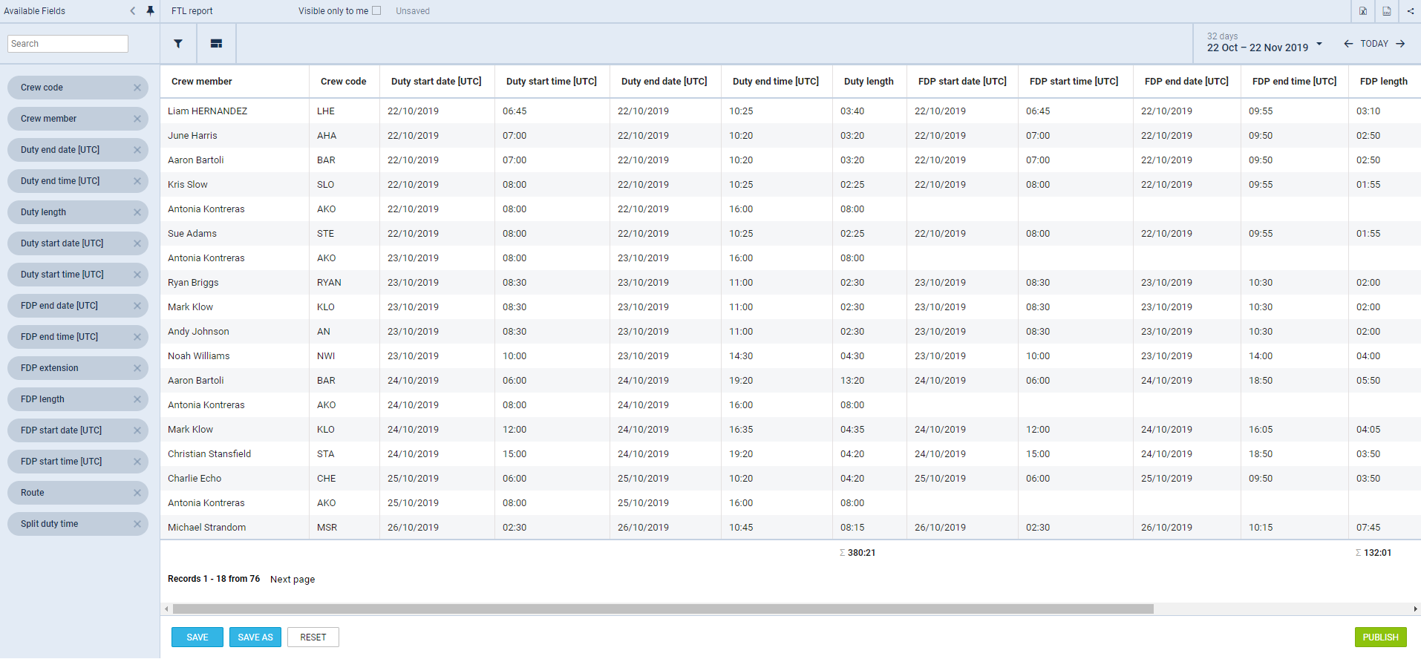Go to previous date period arrow
The height and width of the screenshot is (659, 1421).
pyautogui.click(x=1348, y=44)
